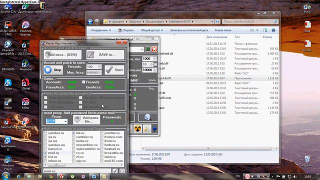Click the blue arrow icon in LaterSearch
This screenshot has width=320, height=180.
(154, 129)
